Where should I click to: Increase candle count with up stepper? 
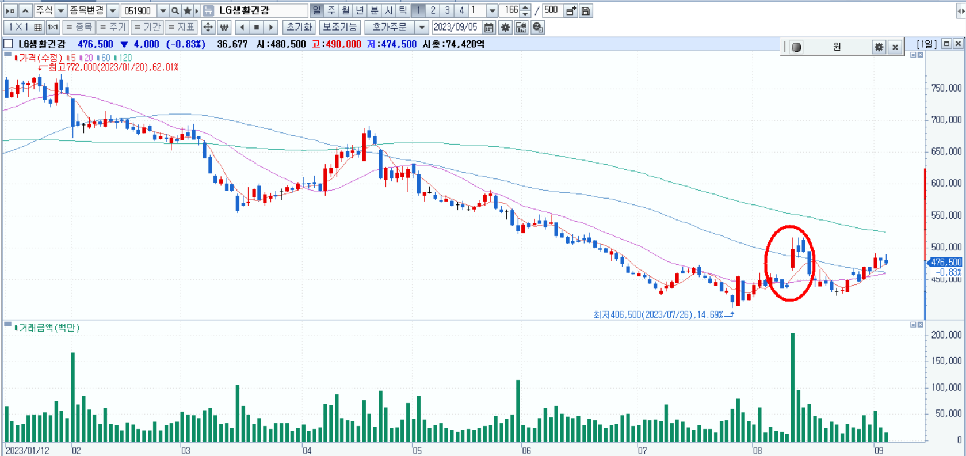525,7
